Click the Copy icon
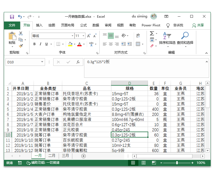Screen dimensions: 214x177 [21, 40]
